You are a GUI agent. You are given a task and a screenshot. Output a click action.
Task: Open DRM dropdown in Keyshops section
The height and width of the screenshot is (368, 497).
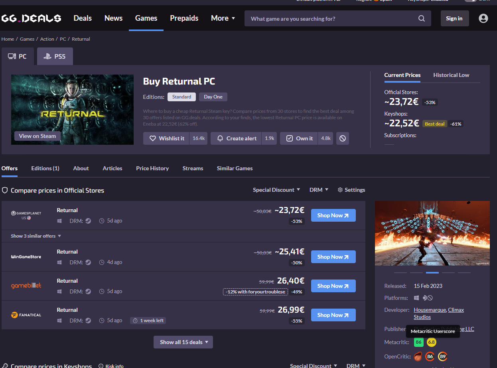(356, 366)
